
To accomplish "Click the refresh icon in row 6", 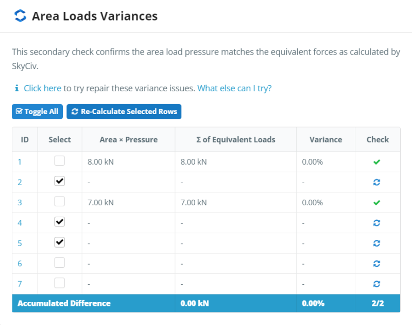I will click(377, 264).
